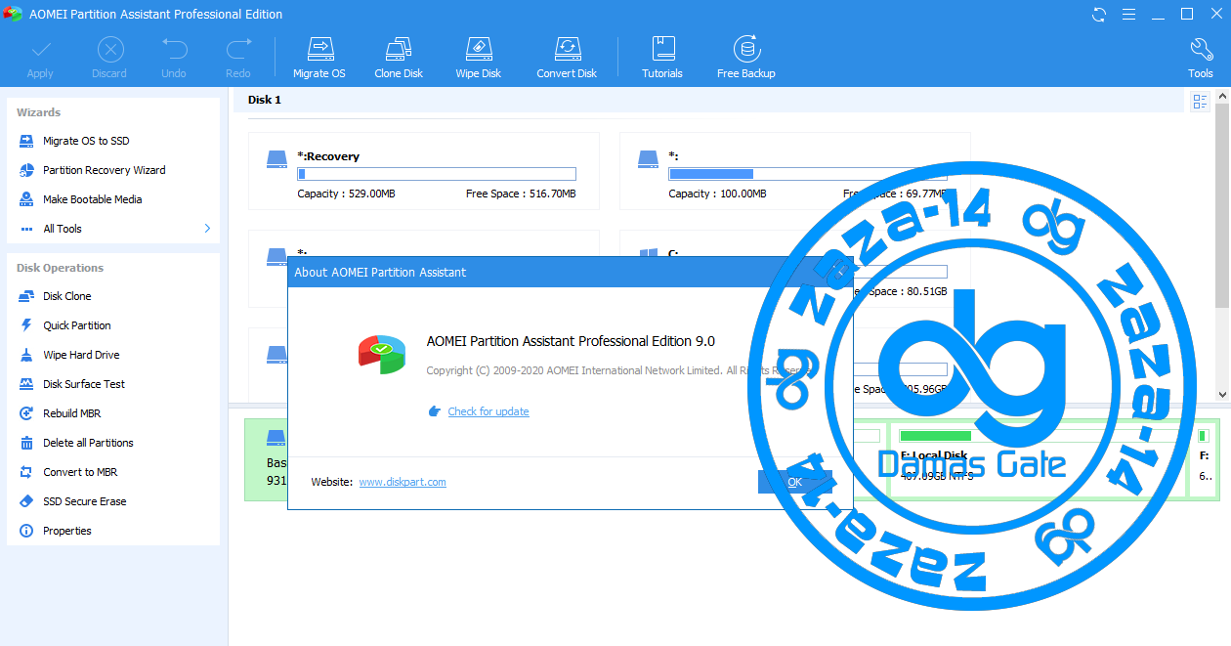Click the Check for update link
This screenshot has width=1231, height=646.
pyautogui.click(x=488, y=411)
